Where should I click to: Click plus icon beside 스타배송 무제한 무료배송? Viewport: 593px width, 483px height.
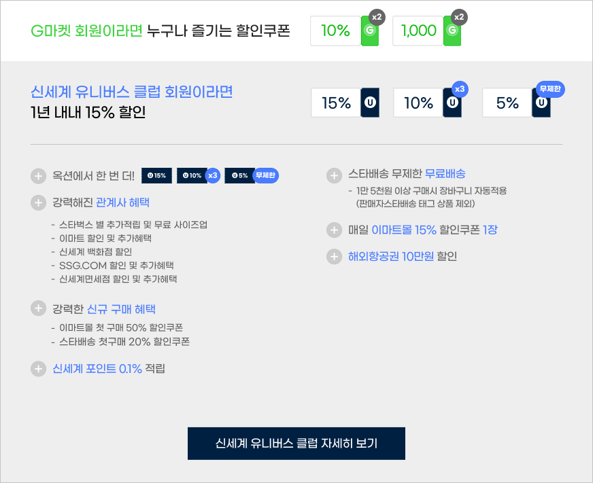[334, 176]
